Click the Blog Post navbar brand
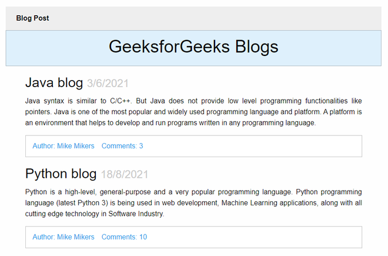The image size is (388, 256). click(x=32, y=18)
